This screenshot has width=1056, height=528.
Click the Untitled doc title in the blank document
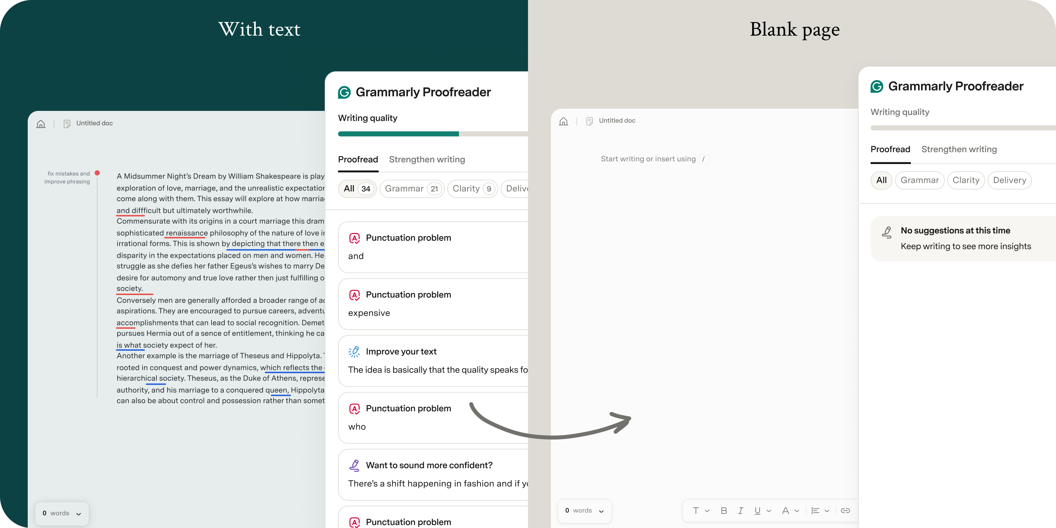click(617, 120)
